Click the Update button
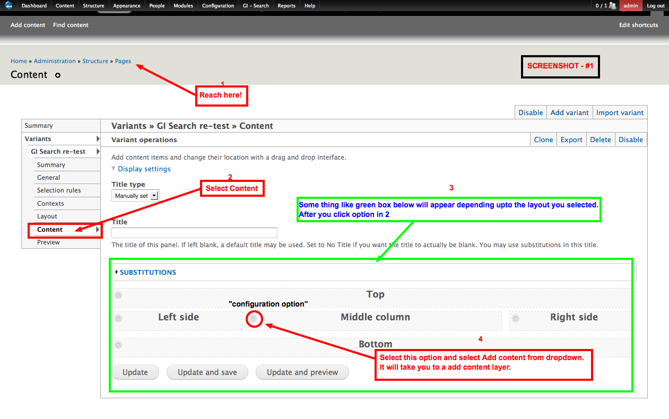The width and height of the screenshot is (669, 419). 135,372
